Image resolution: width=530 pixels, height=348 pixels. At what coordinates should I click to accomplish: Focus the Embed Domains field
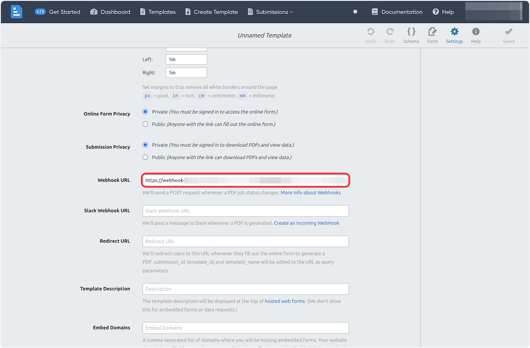(246, 328)
